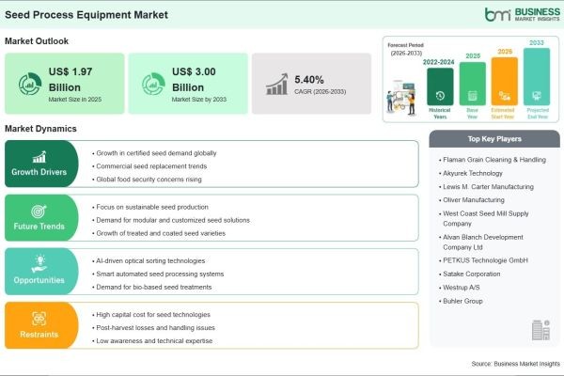This screenshot has height=376, width=564.
Task: Select the Restraints label
Action: pos(39,335)
